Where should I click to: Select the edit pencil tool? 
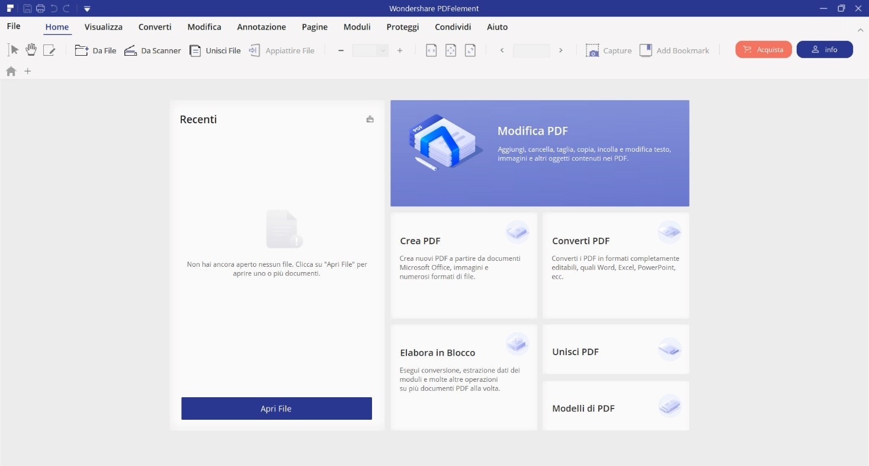(50, 50)
